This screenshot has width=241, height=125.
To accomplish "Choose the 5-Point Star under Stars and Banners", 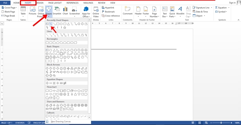I will (57, 105).
